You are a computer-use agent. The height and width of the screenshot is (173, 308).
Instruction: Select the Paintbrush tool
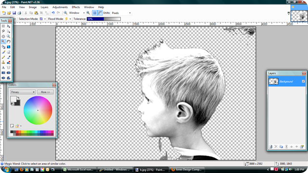pos(3,52)
